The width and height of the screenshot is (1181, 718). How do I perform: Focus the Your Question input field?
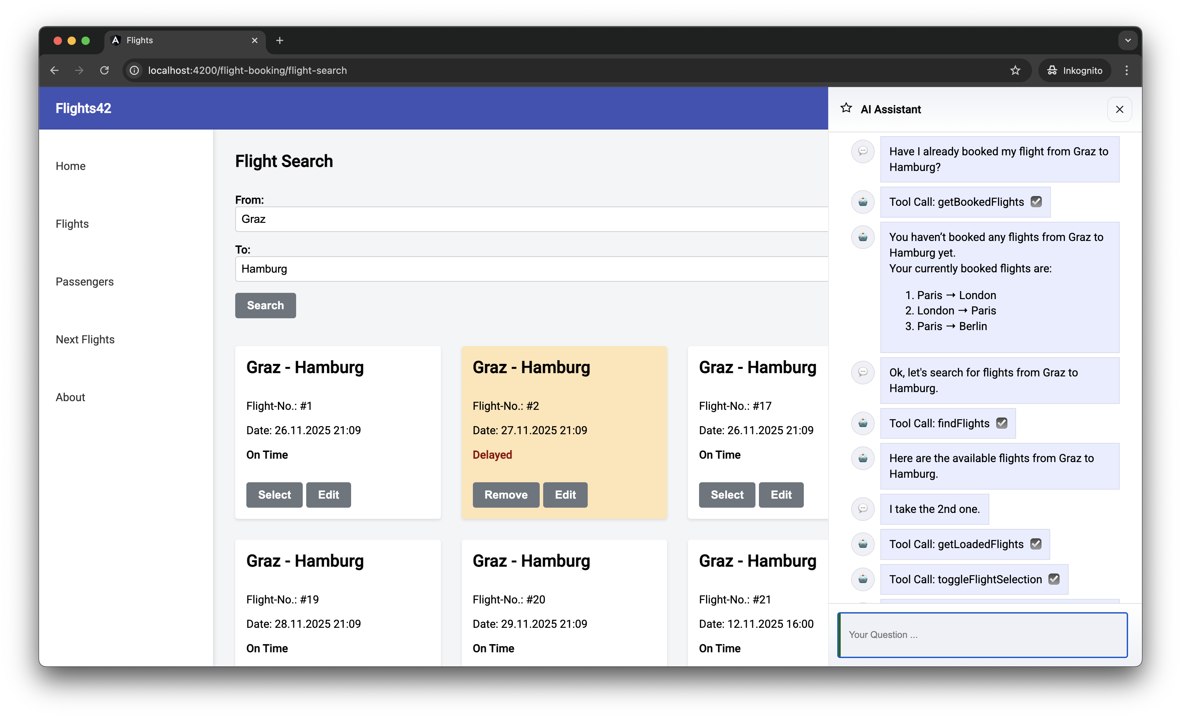[x=983, y=634]
